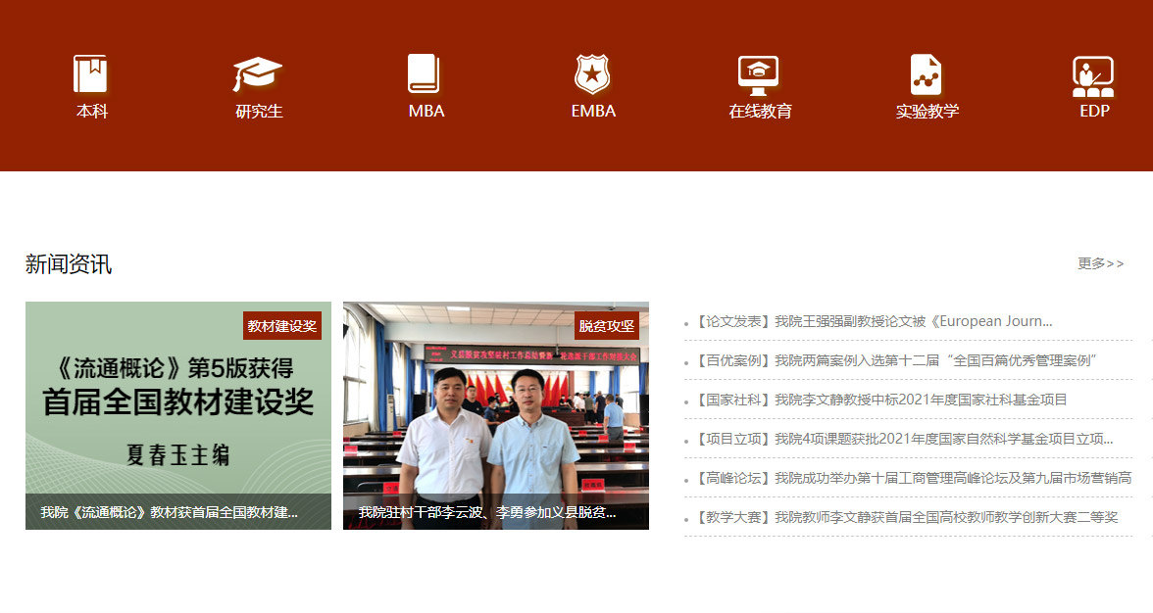Click the 脱贫攻坚 tag label
The image size is (1153, 613).
pos(606,326)
